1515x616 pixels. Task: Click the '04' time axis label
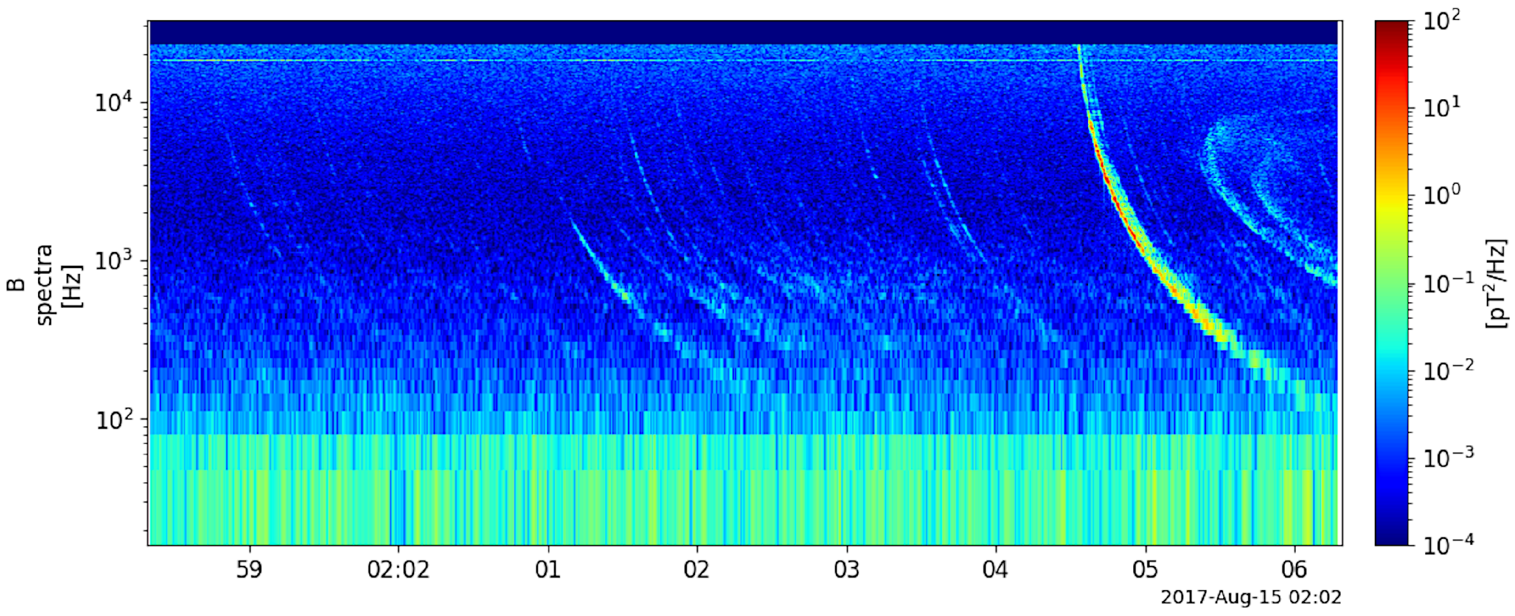click(x=995, y=570)
